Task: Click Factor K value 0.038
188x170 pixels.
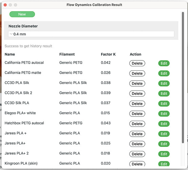Action: 106,83
